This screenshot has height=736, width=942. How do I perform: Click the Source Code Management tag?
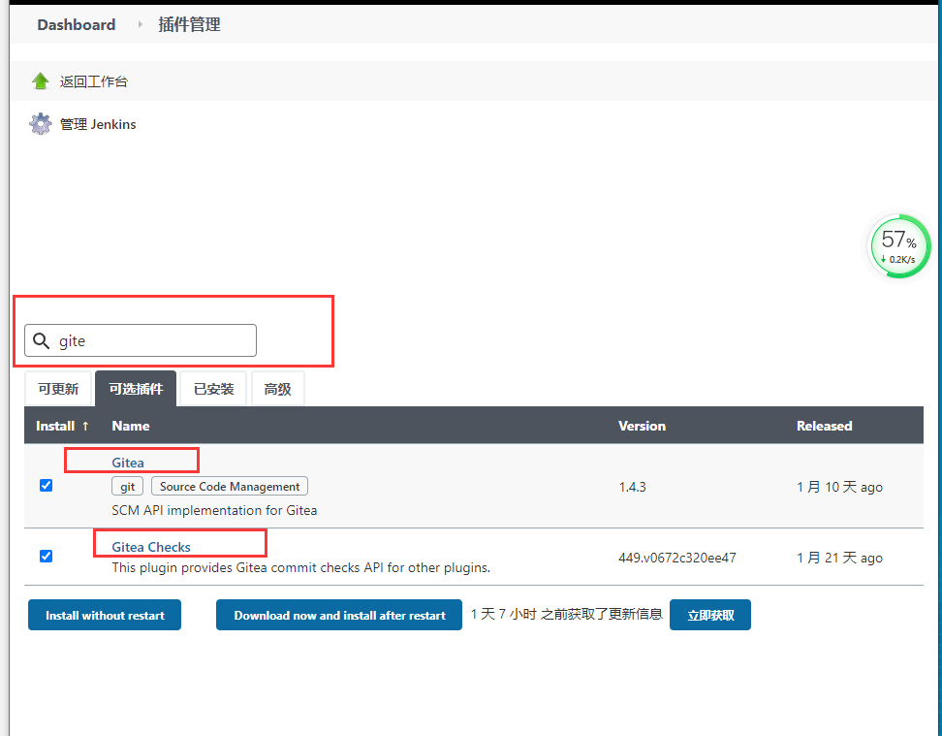point(229,486)
